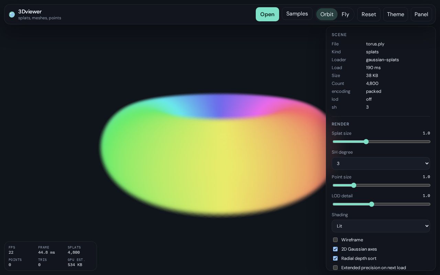Click the 44.8 ms frame time
This screenshot has width=440, height=275.
click(46, 252)
